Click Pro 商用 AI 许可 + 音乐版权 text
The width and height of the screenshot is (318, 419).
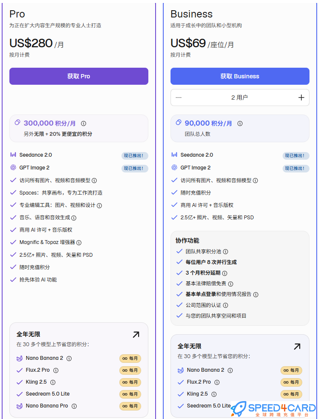tap(46, 230)
